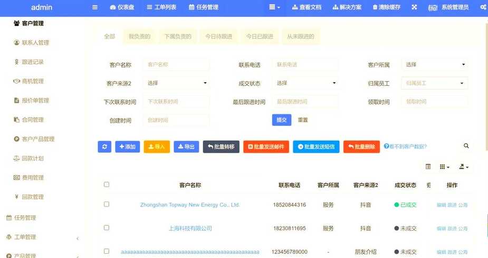Open the 工单列表 menu item
This screenshot has width=488, height=258.
[161, 7]
